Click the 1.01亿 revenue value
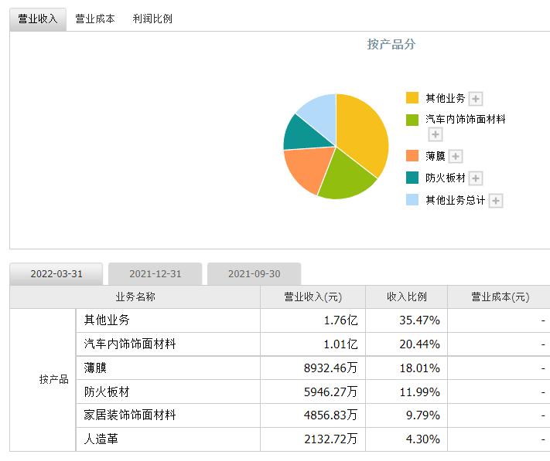Viewport: 550px width, 461px height. [x=340, y=344]
